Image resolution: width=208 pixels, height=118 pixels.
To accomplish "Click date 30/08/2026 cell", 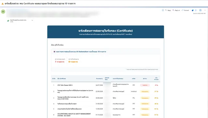I will click(99, 98).
